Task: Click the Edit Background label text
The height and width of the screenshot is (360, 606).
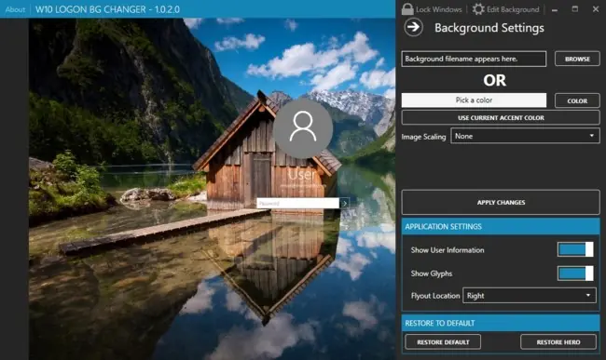Action: (x=513, y=9)
